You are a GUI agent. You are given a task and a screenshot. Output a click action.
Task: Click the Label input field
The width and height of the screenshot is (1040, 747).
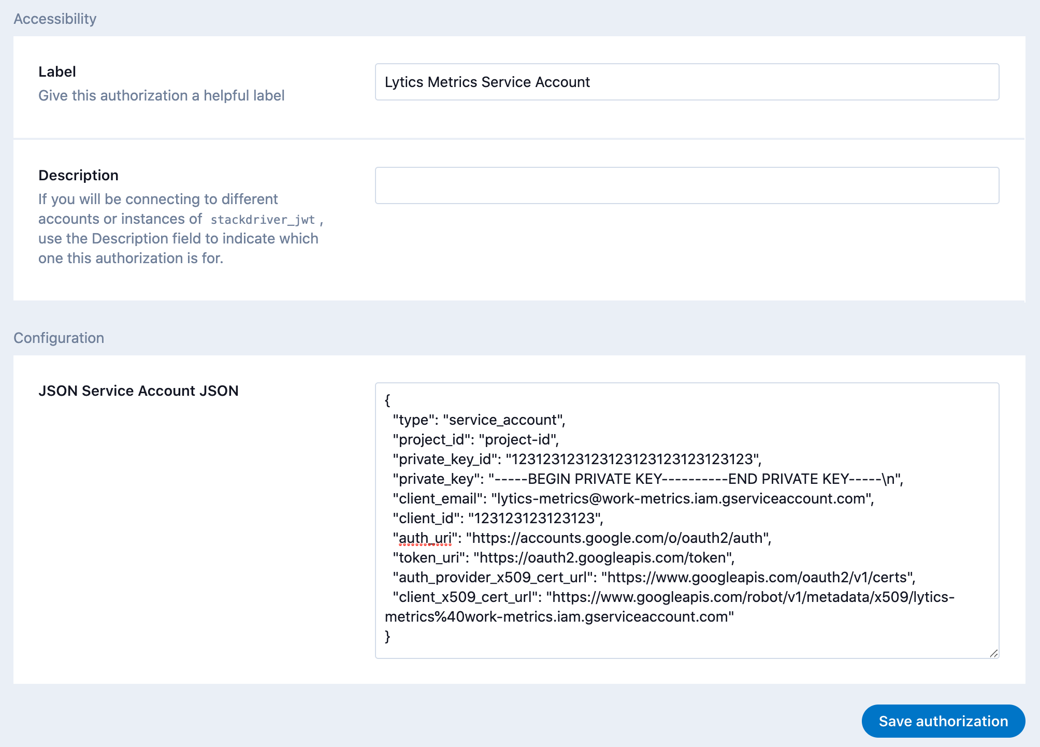[x=687, y=82]
